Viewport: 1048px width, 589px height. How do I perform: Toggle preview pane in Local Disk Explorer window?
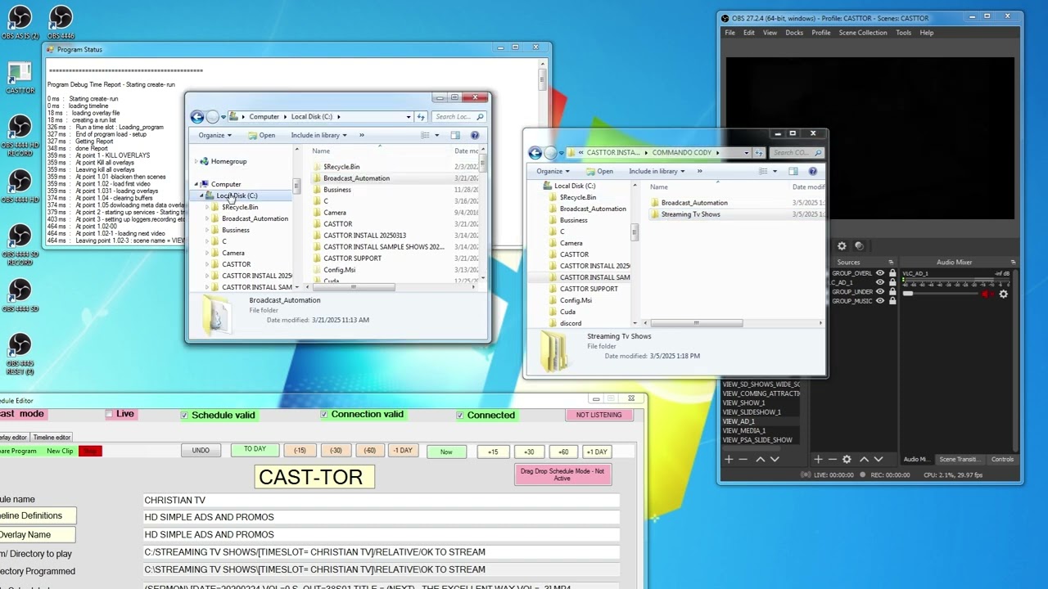tap(455, 135)
